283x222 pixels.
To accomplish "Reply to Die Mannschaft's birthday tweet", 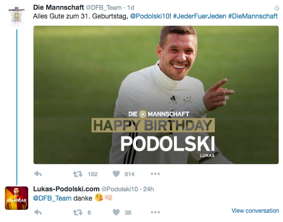I will [38, 174].
